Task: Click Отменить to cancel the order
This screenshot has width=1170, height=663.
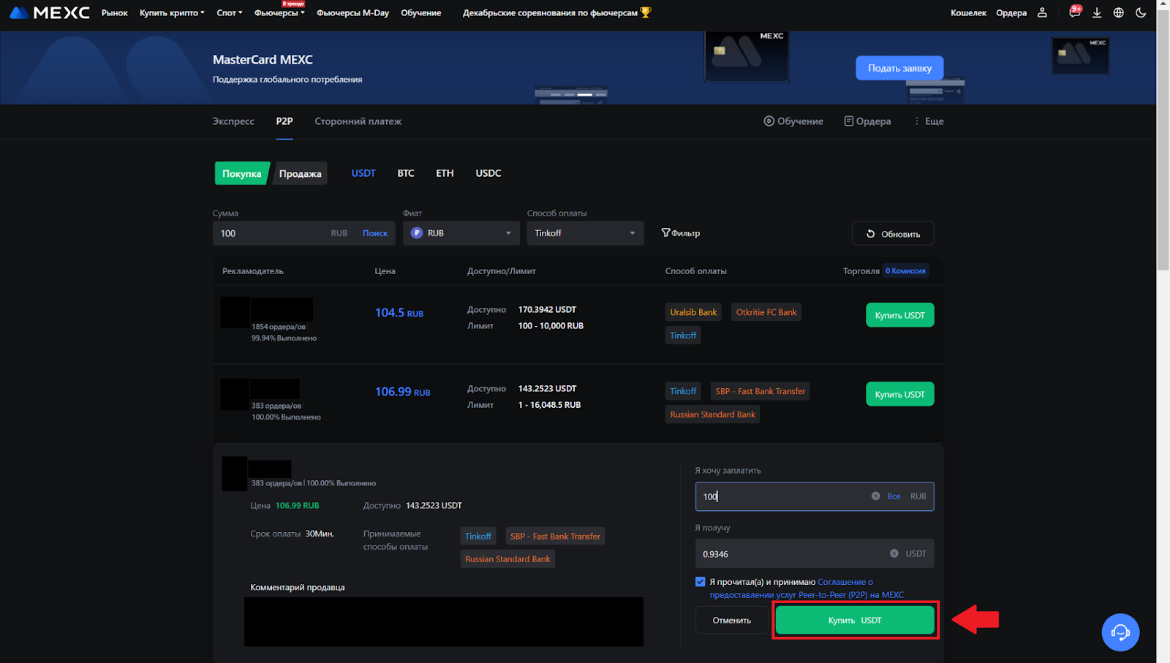Action: click(731, 620)
